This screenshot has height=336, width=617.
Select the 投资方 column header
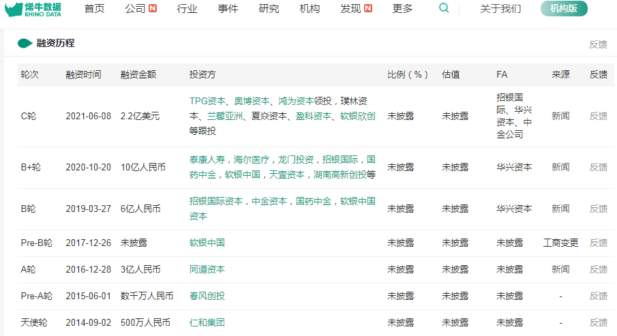pos(202,74)
